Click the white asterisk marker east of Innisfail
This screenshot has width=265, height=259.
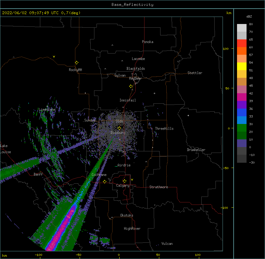pyautogui.click(x=154, y=93)
